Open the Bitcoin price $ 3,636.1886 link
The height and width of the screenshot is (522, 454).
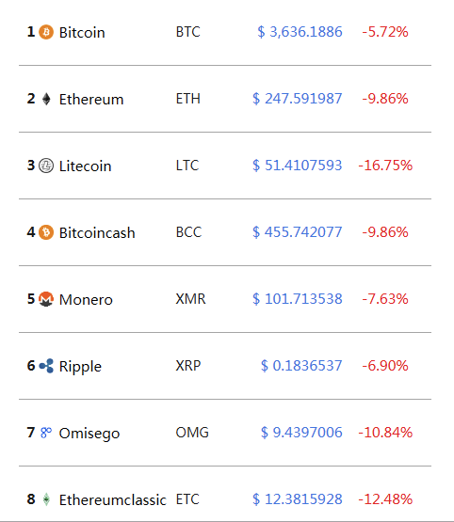coord(300,32)
